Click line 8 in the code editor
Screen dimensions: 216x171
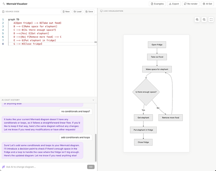[27, 44]
